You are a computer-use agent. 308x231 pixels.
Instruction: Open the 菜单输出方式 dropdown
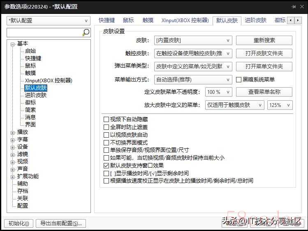pyautogui.click(x=193, y=79)
